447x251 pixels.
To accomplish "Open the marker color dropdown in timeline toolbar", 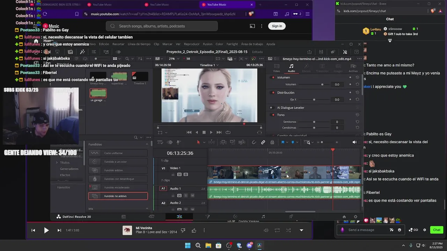I will pyautogui.click(x=298, y=142).
